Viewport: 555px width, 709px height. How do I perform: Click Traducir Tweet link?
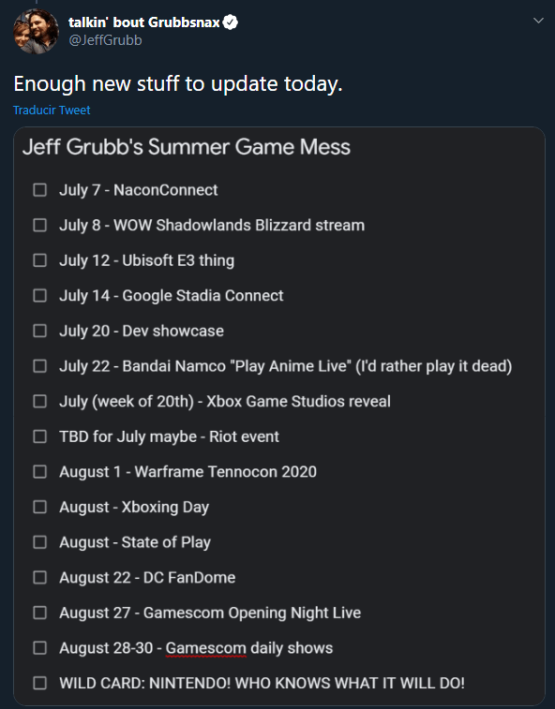tap(52, 110)
